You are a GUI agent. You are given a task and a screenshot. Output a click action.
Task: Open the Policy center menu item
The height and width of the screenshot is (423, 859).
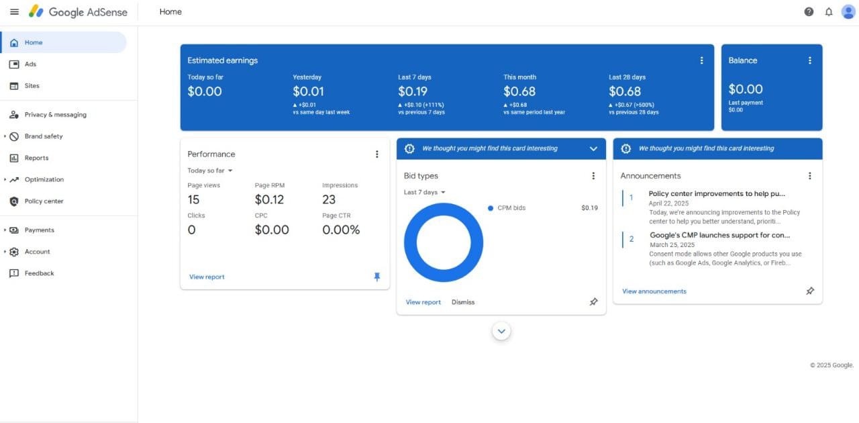(x=64, y=201)
